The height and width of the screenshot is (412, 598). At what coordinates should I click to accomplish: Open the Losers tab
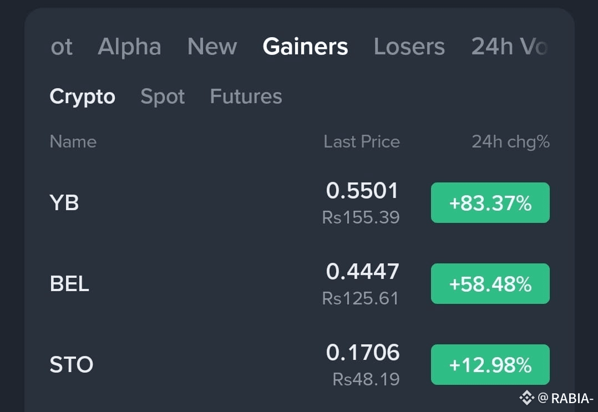409,47
